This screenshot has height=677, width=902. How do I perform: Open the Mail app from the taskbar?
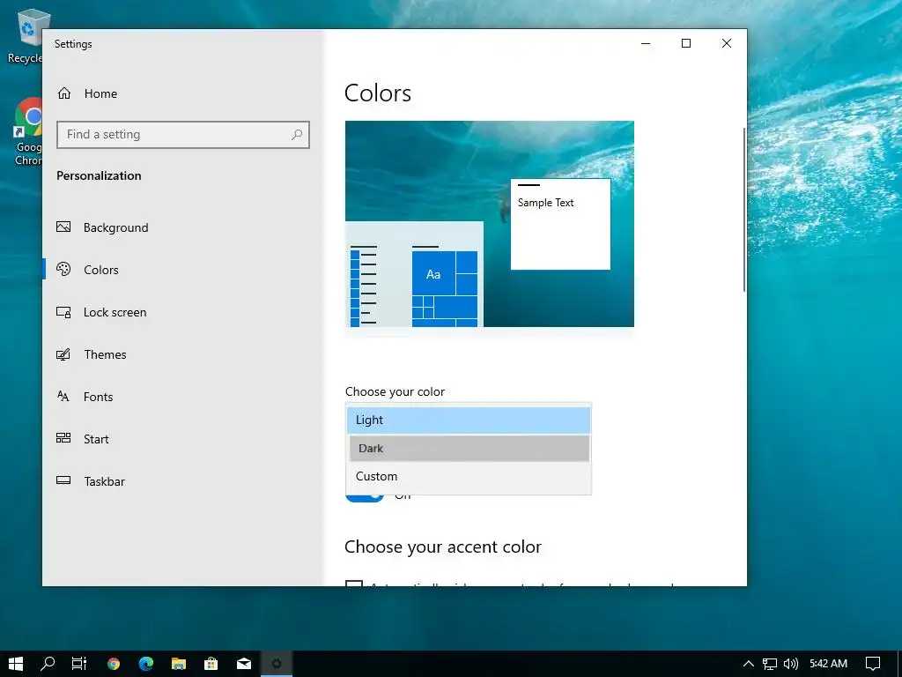tap(244, 664)
